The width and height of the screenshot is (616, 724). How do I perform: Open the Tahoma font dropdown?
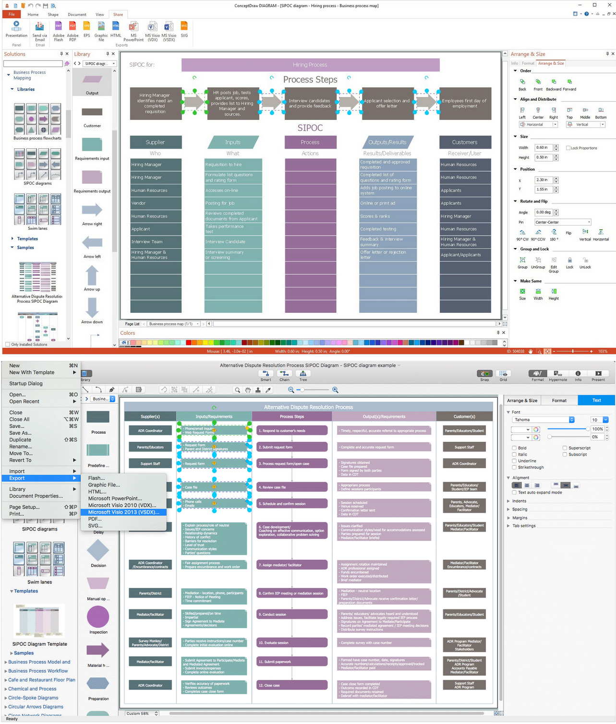click(x=571, y=419)
